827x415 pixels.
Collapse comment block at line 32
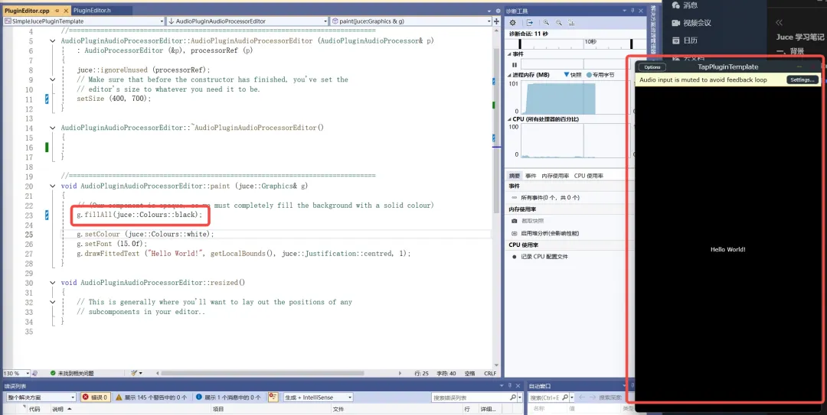coord(53,303)
